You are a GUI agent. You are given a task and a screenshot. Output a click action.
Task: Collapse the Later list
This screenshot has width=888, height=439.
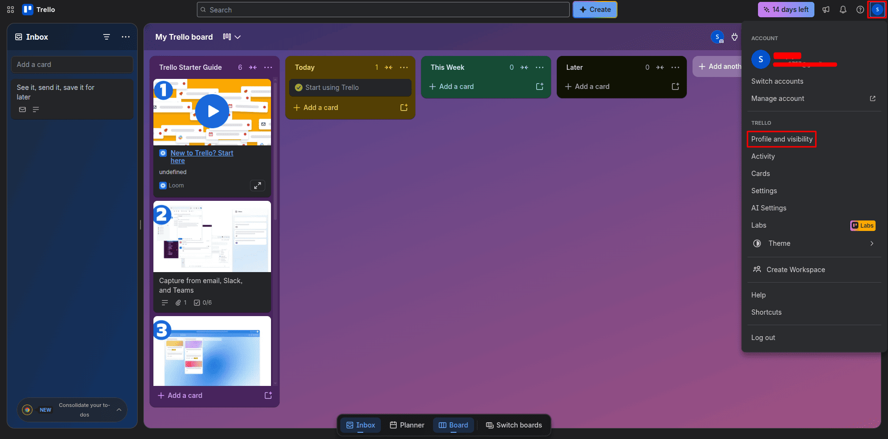click(x=660, y=67)
